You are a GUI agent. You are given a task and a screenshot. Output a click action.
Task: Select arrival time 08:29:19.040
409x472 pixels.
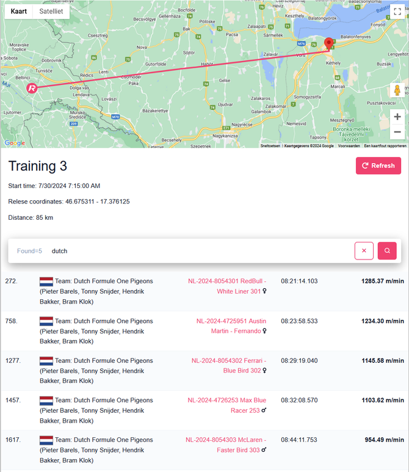tap(299, 361)
